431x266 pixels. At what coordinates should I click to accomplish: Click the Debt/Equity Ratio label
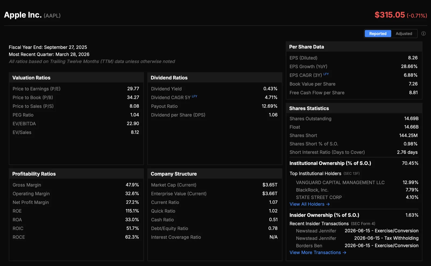click(169, 228)
